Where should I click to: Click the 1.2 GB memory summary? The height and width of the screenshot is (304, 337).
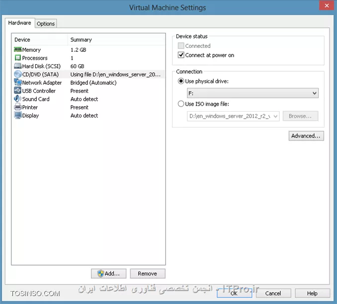pyautogui.click(x=79, y=50)
